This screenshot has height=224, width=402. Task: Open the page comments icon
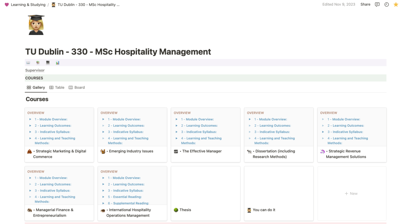(377, 5)
